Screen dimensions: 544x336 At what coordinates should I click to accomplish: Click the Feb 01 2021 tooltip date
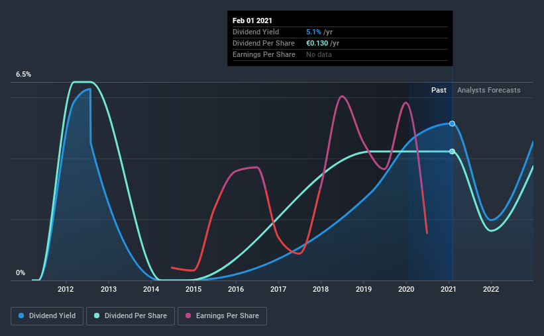(252, 21)
